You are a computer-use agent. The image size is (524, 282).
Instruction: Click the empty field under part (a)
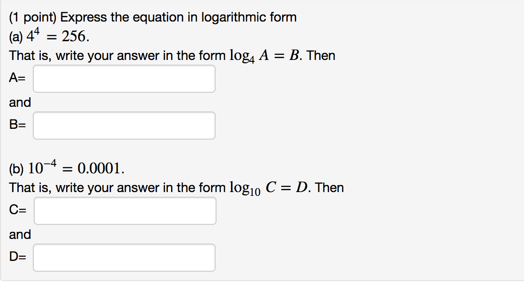pos(124,78)
